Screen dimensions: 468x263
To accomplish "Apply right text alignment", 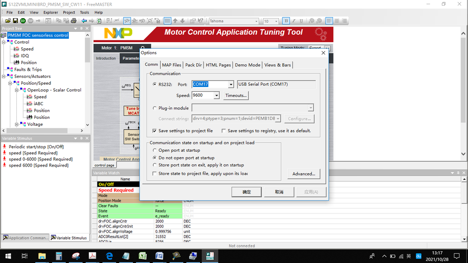I will 344,21.
